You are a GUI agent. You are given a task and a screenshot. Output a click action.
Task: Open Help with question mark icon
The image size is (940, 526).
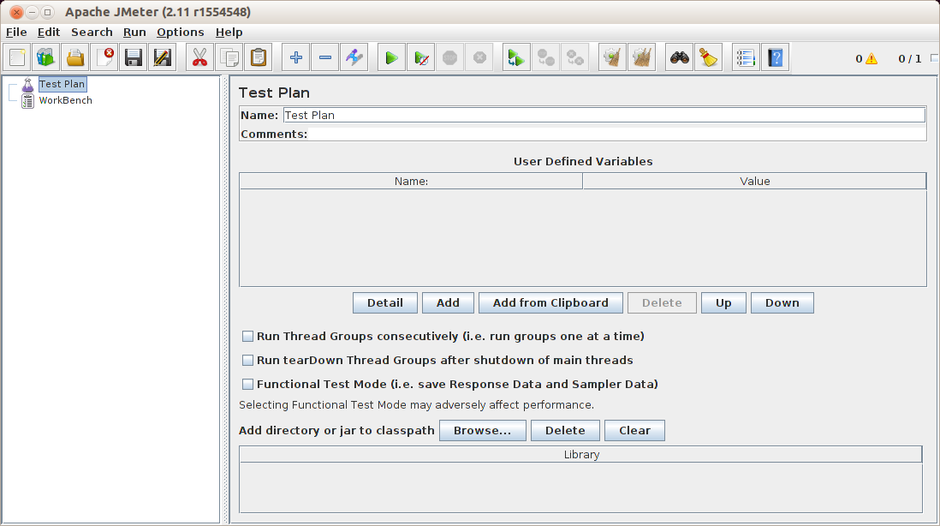[x=775, y=57]
